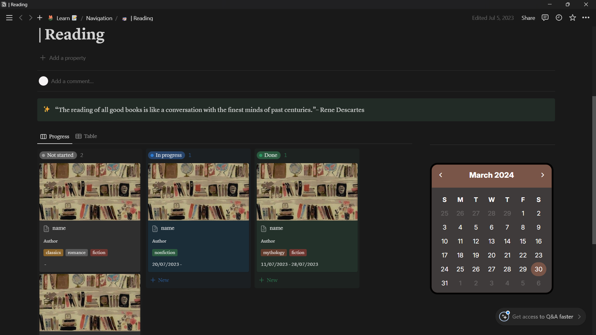Open the three-dot more options menu
Screen dimensions: 596x335
(586, 18)
